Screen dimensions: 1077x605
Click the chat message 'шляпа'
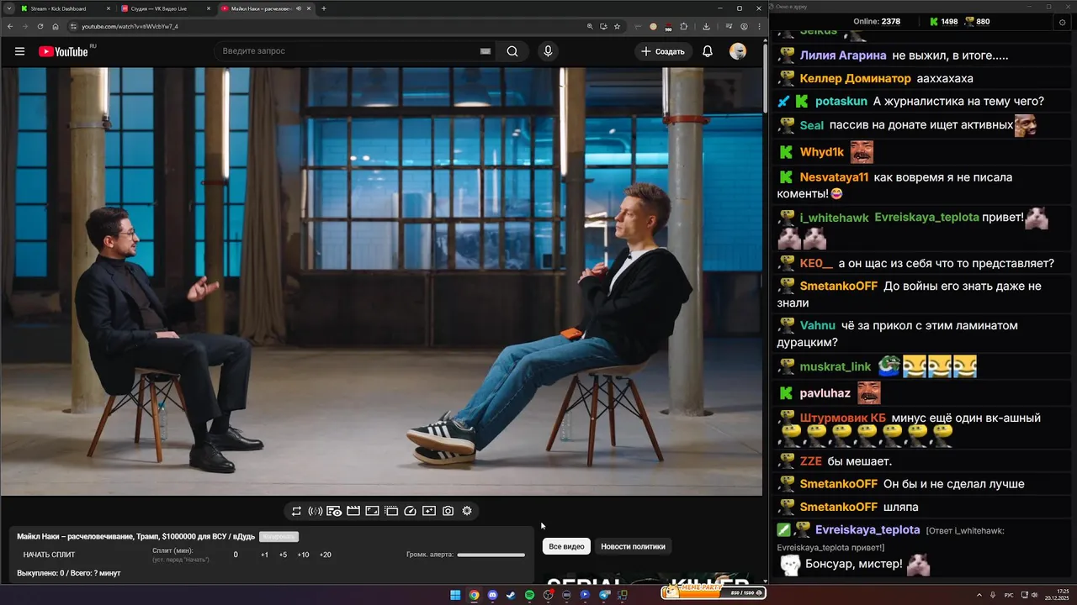tap(901, 507)
